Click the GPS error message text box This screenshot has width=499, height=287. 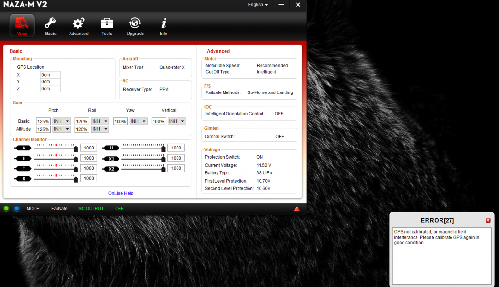pos(442,256)
